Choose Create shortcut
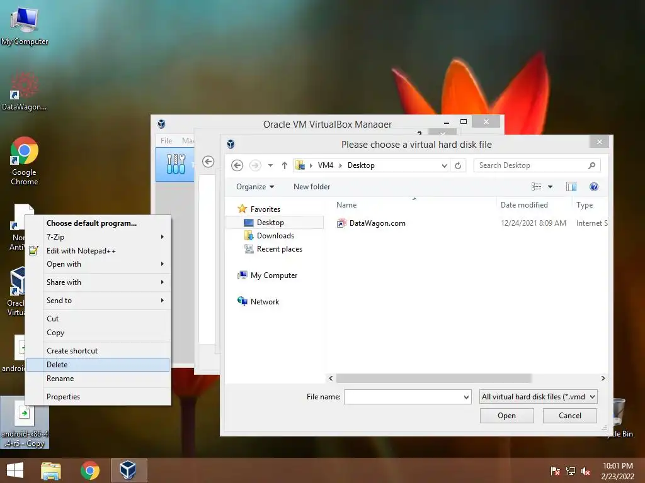The image size is (645, 483). [98, 351]
